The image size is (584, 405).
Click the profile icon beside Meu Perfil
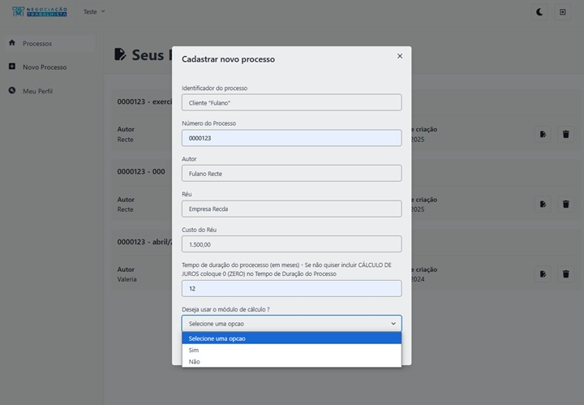(12, 90)
